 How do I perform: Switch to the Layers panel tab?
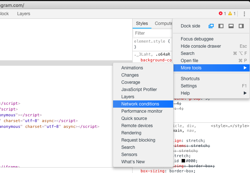click(x=24, y=14)
